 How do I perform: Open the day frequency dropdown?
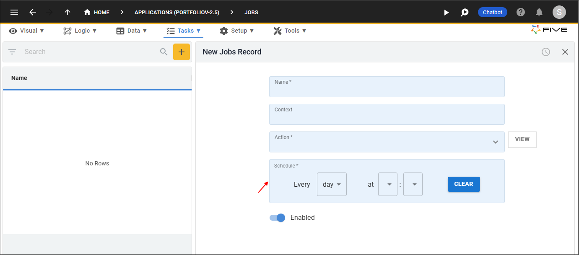pyautogui.click(x=332, y=184)
